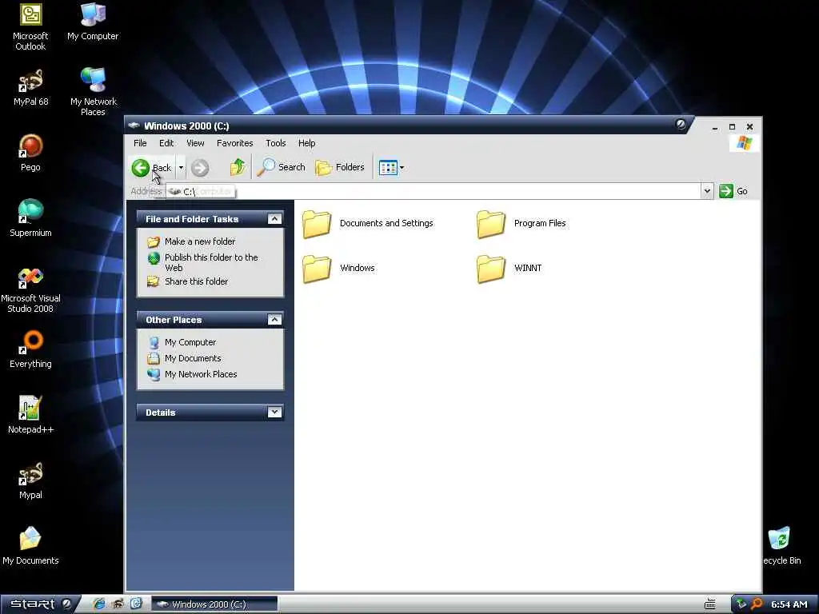Click Windows 2000 (C:) taskbar button
Image resolution: width=819 pixels, height=614 pixels.
point(214,604)
